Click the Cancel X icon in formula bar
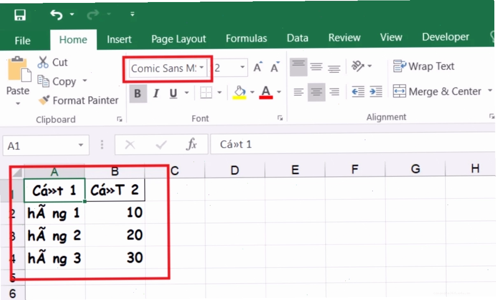The image size is (496, 300). click(x=130, y=144)
